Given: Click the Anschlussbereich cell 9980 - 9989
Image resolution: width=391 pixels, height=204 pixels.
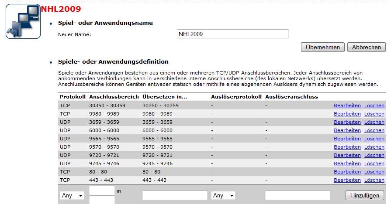Looking at the screenshot, I should 104,114.
